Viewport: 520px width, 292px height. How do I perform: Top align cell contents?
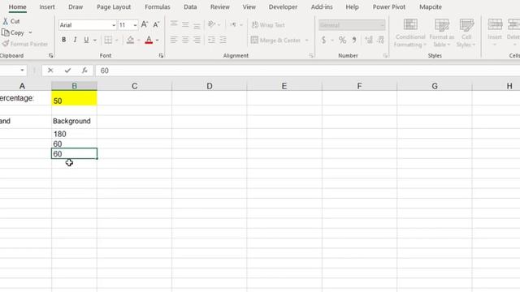point(174,24)
